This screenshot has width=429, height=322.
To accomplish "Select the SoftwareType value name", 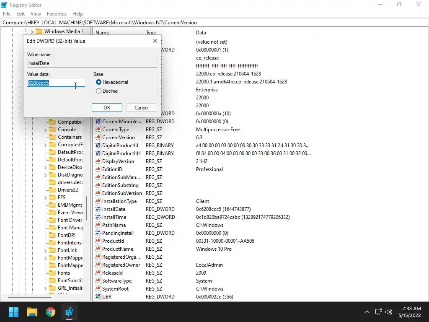I will pos(117,281).
